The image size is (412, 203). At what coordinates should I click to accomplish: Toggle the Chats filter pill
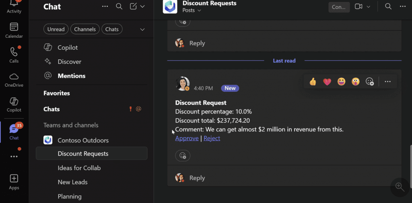click(112, 29)
